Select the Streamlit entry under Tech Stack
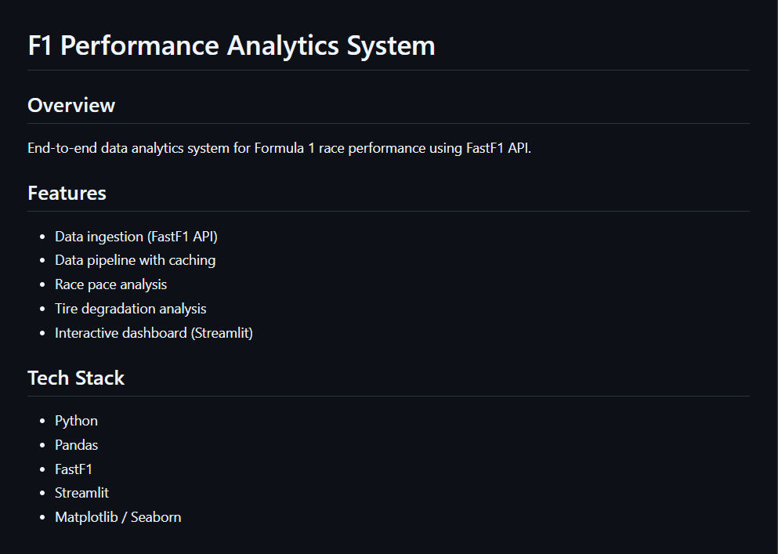 pyautogui.click(x=81, y=493)
